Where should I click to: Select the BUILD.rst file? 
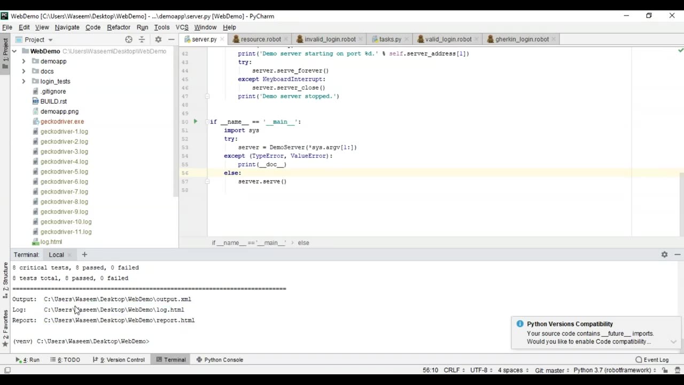coord(53,101)
